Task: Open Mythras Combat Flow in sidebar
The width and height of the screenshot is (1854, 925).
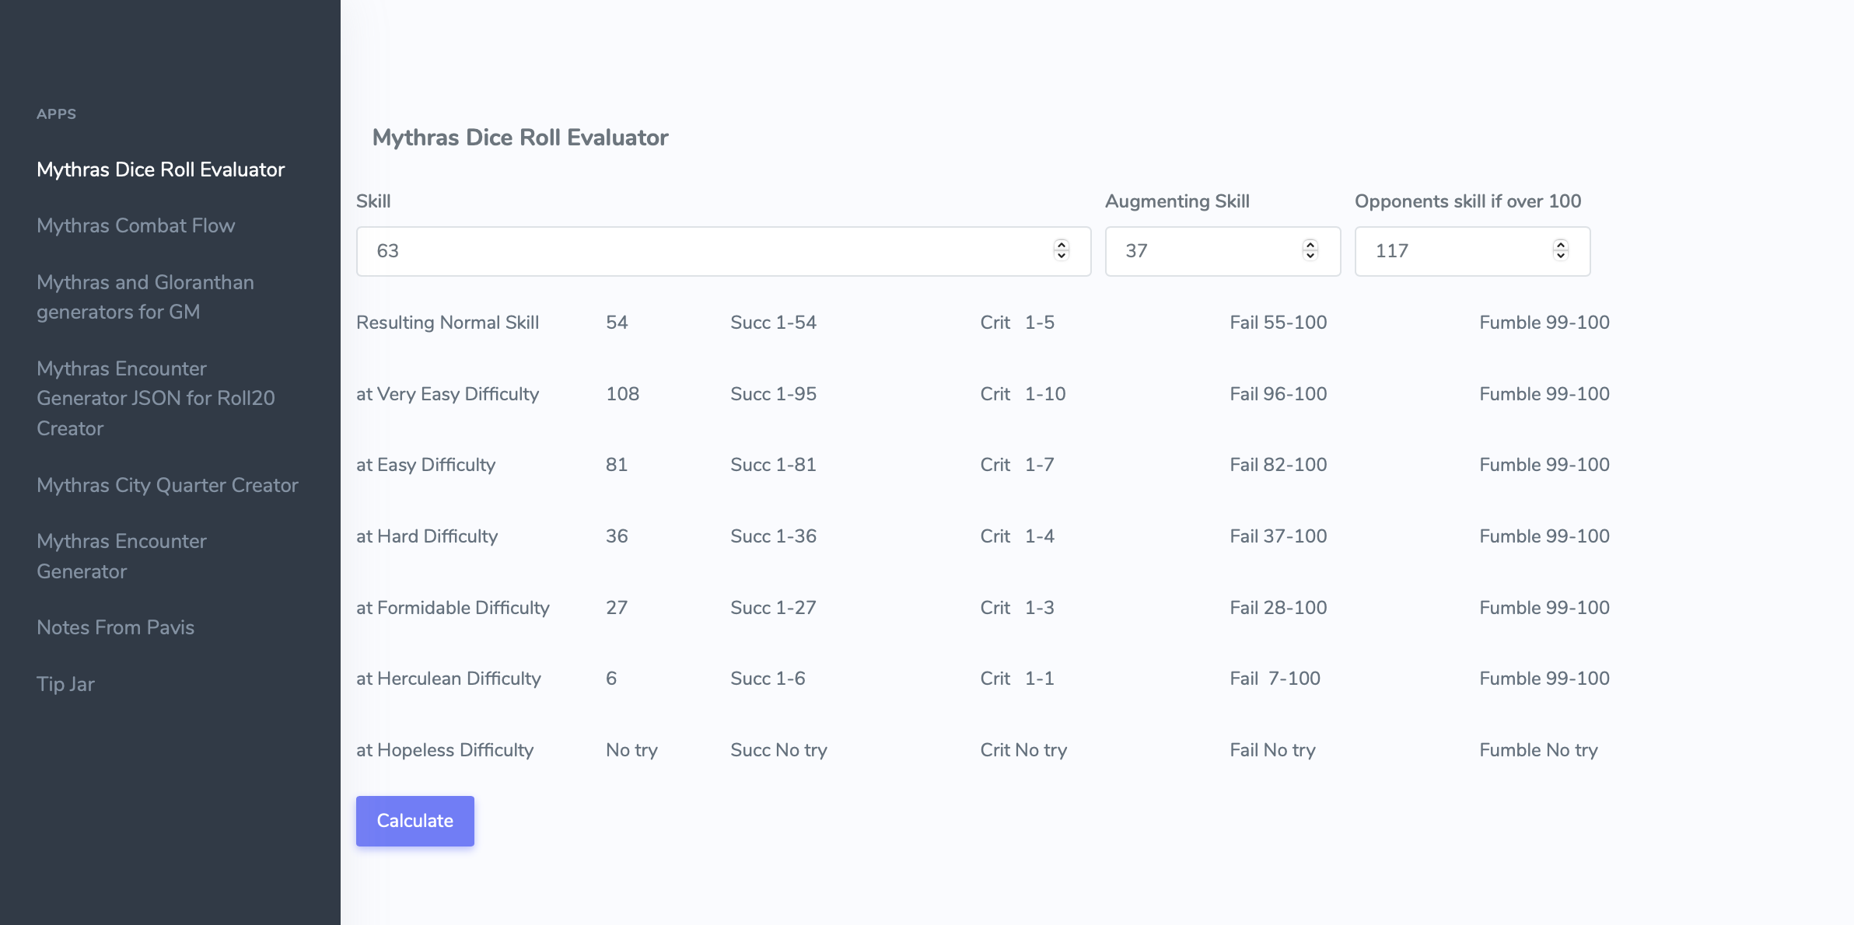Action: click(x=135, y=225)
